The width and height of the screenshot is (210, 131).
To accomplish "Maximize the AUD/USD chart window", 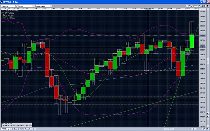I will click(205, 2).
